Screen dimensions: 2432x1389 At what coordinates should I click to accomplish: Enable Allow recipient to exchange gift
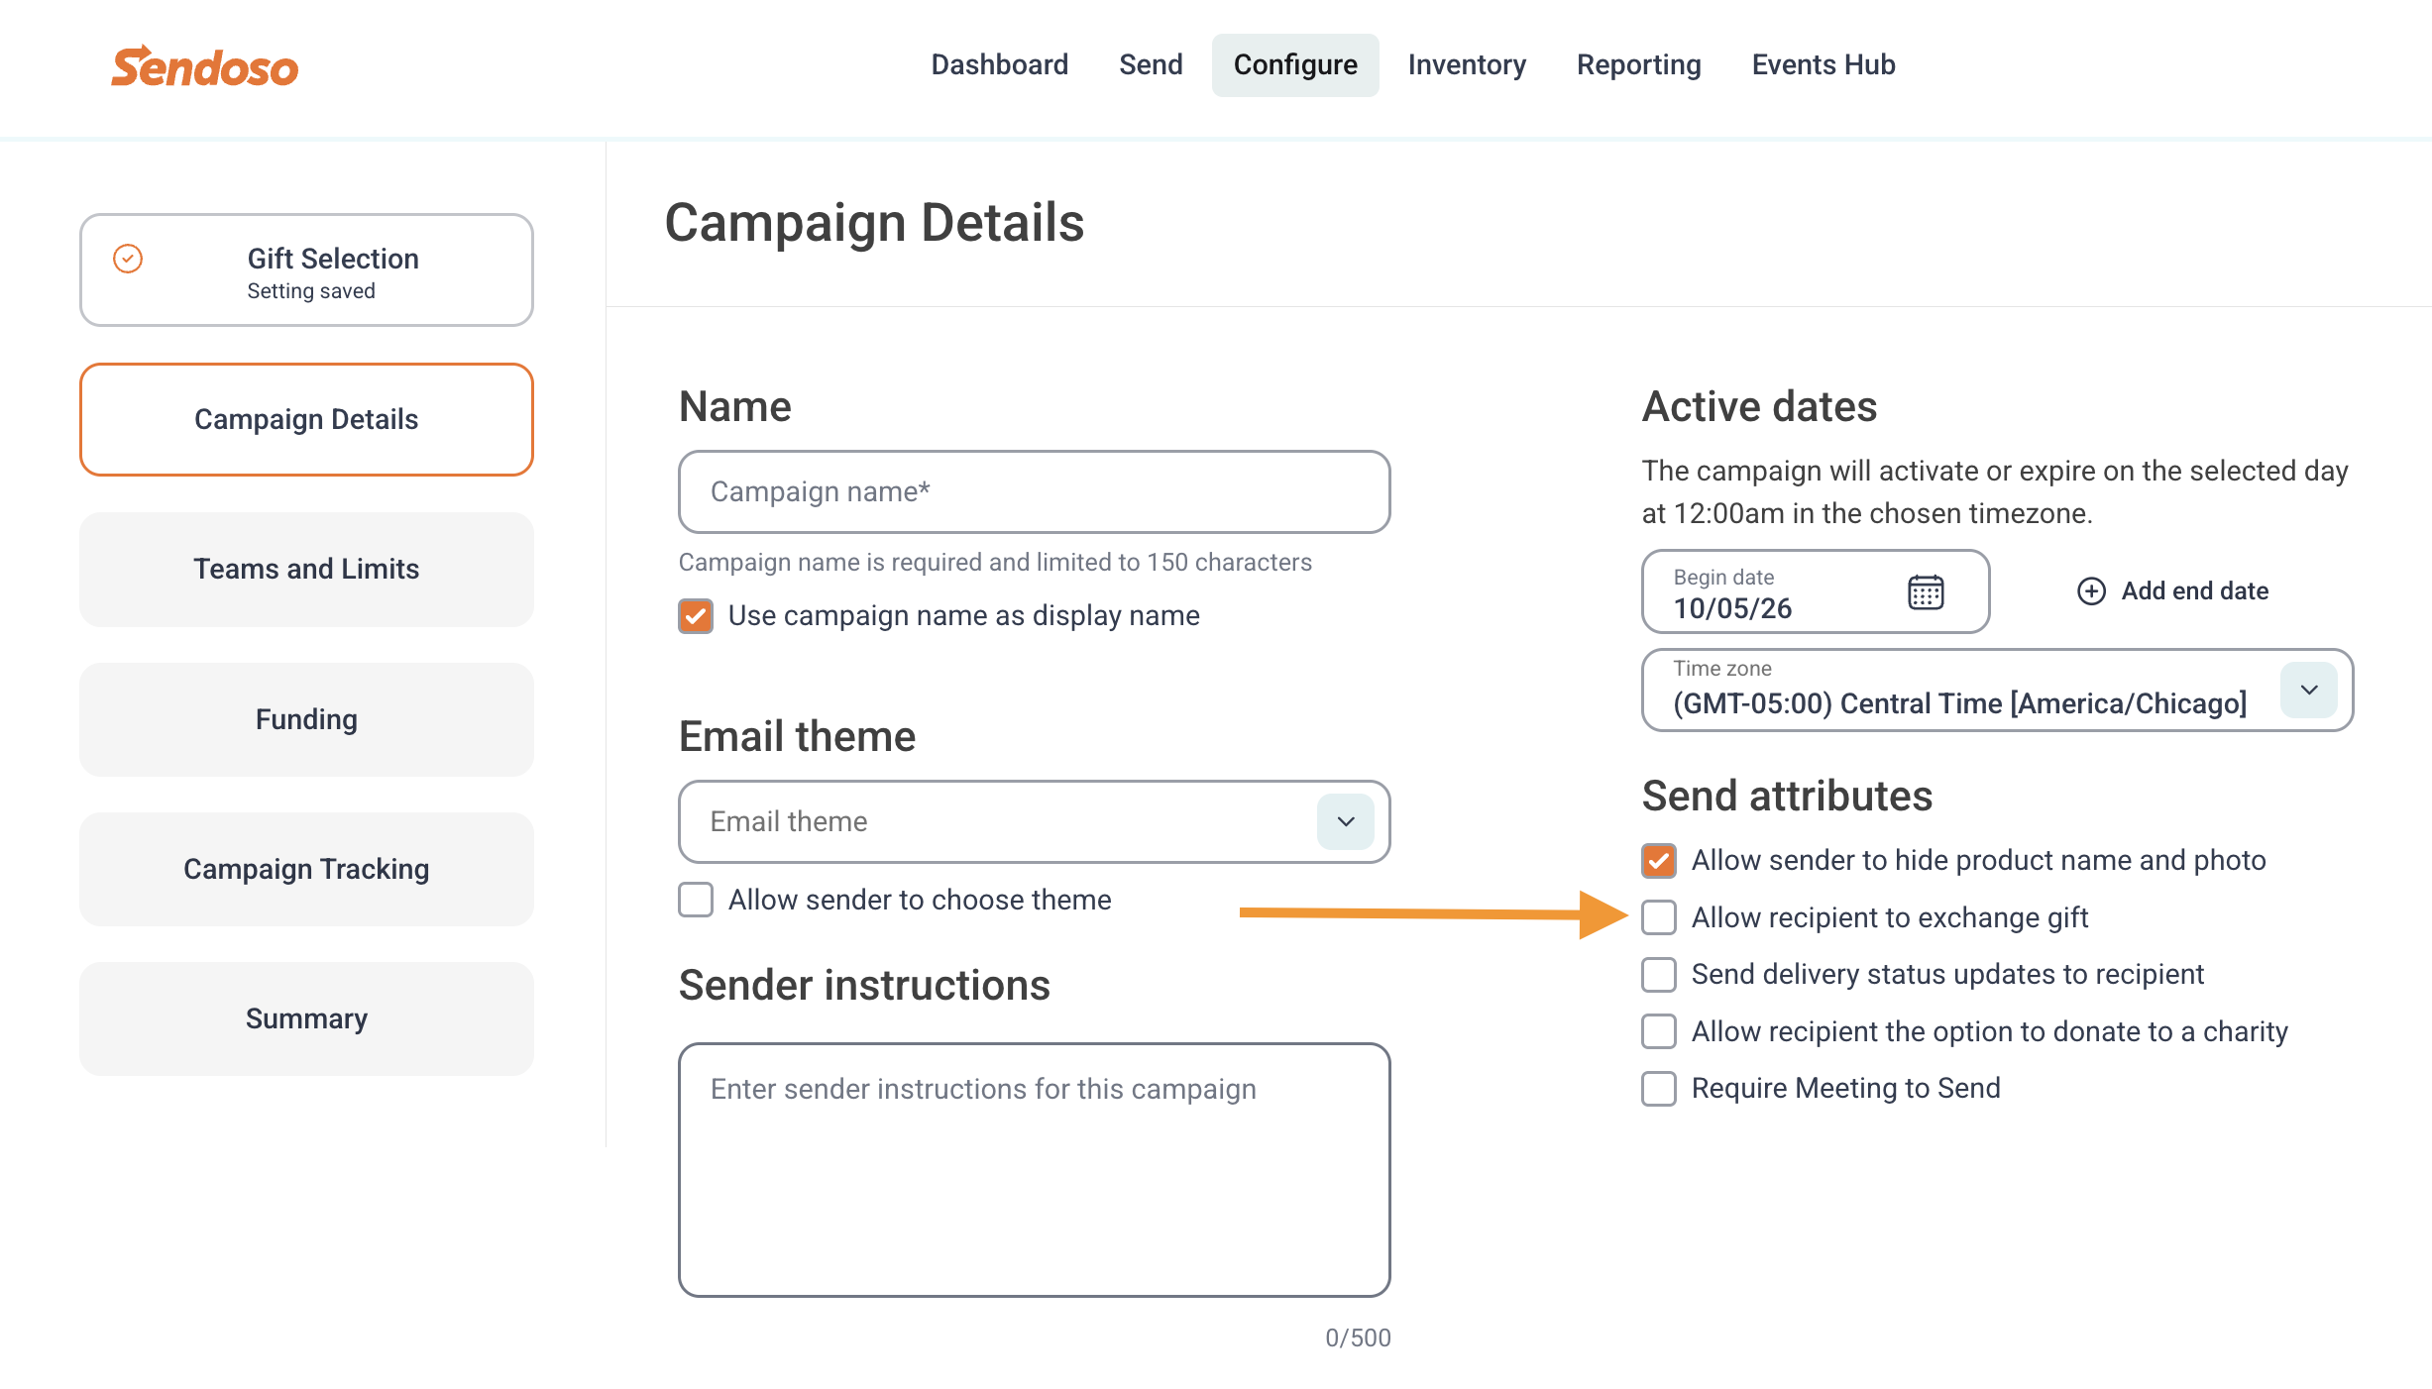1659,917
